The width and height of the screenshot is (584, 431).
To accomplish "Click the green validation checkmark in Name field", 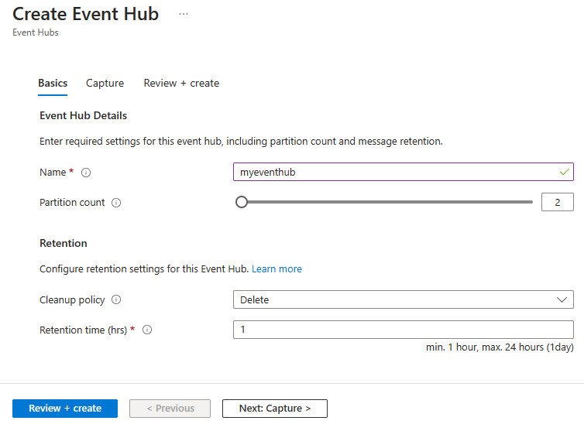I will pos(564,172).
